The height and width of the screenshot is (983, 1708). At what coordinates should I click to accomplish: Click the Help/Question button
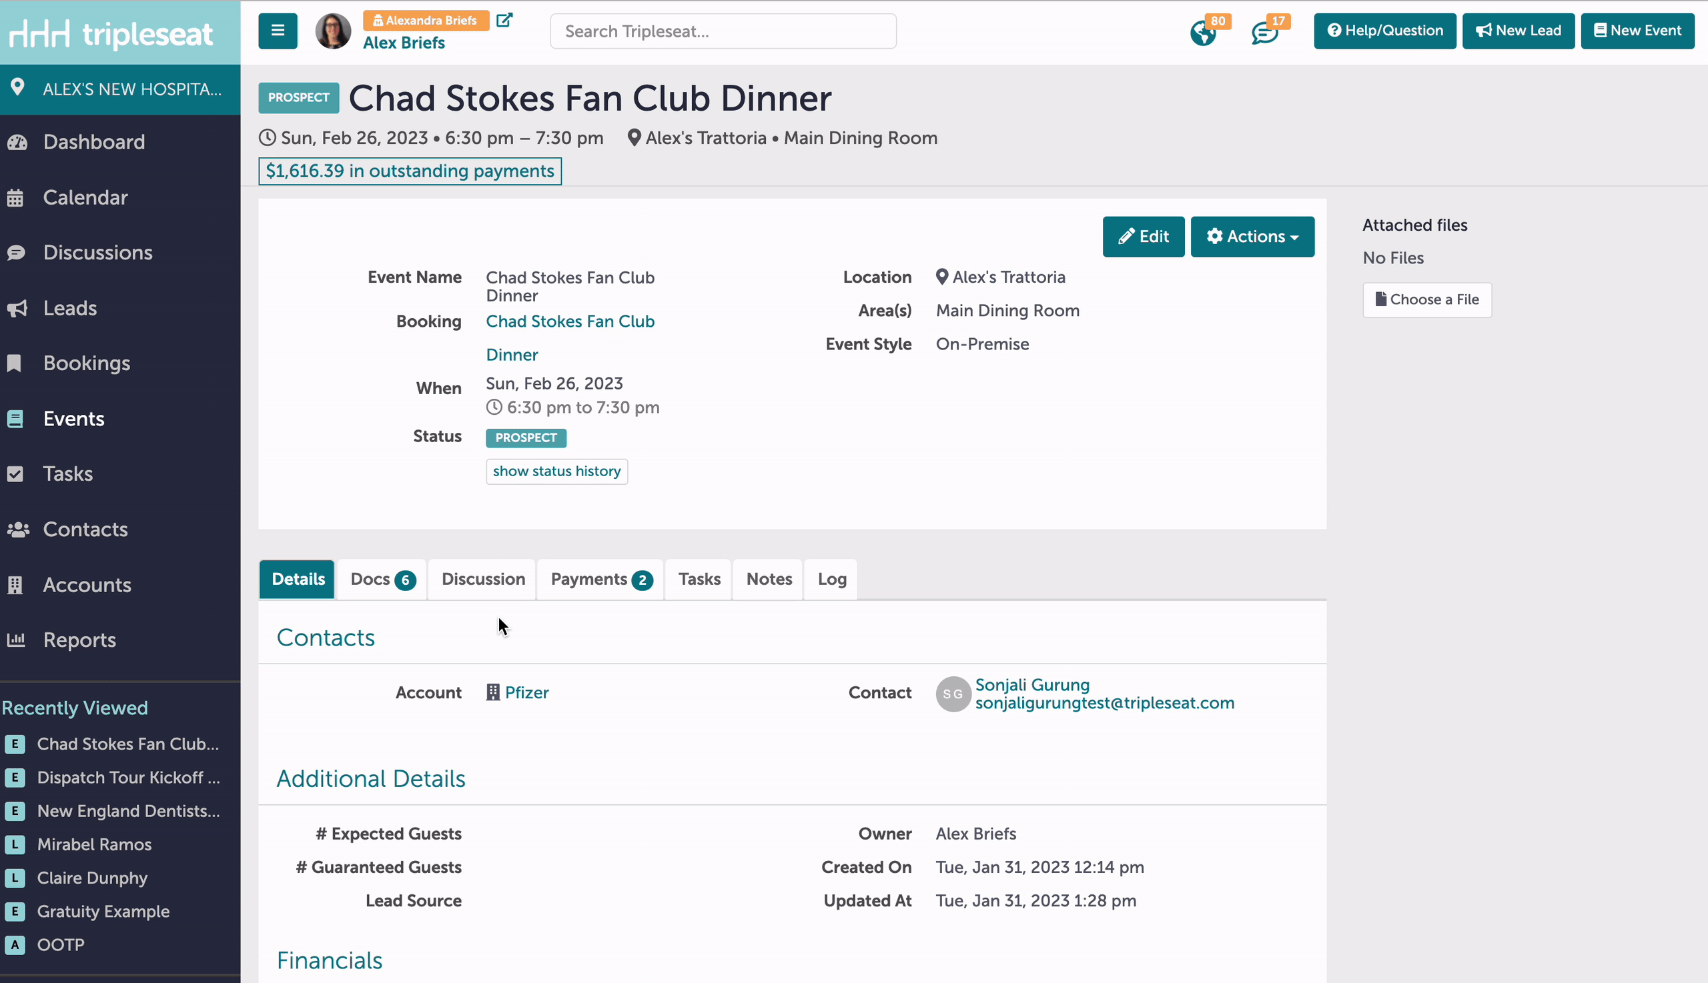coord(1384,31)
